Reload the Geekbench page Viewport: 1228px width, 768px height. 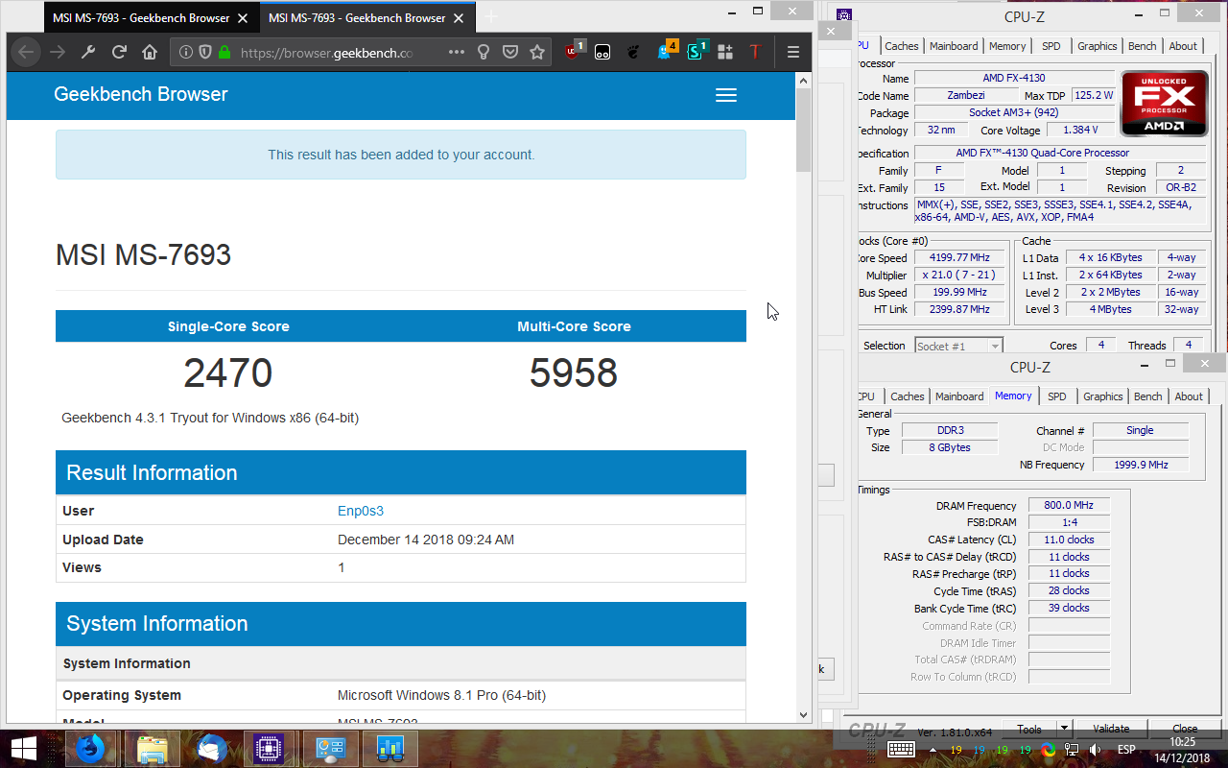coord(119,52)
